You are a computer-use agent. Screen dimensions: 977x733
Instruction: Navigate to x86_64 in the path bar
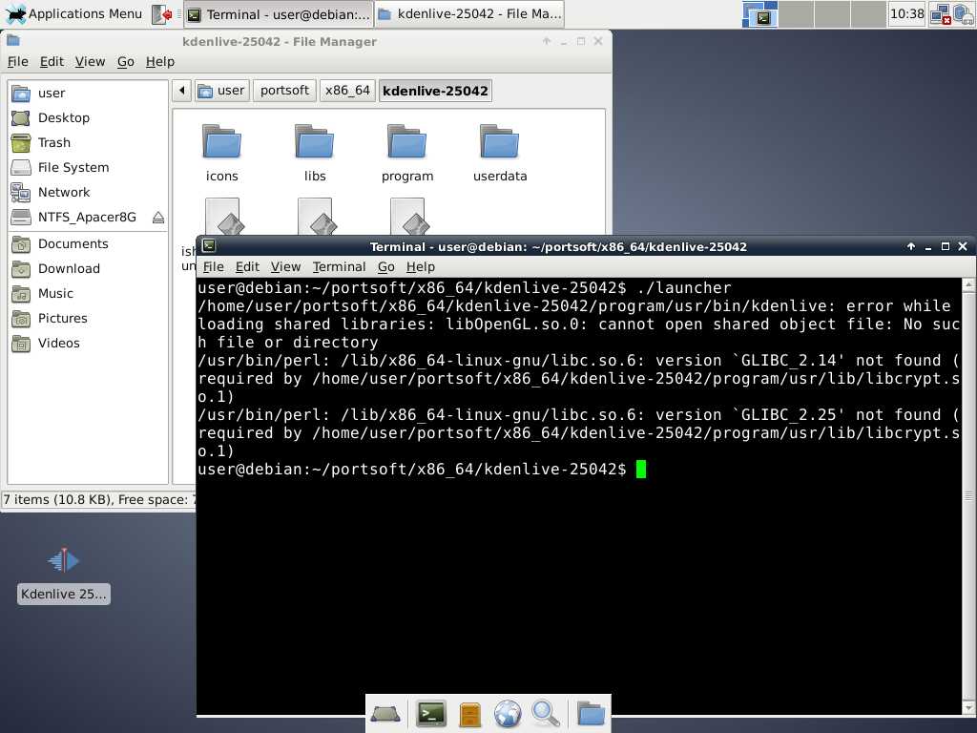click(347, 91)
